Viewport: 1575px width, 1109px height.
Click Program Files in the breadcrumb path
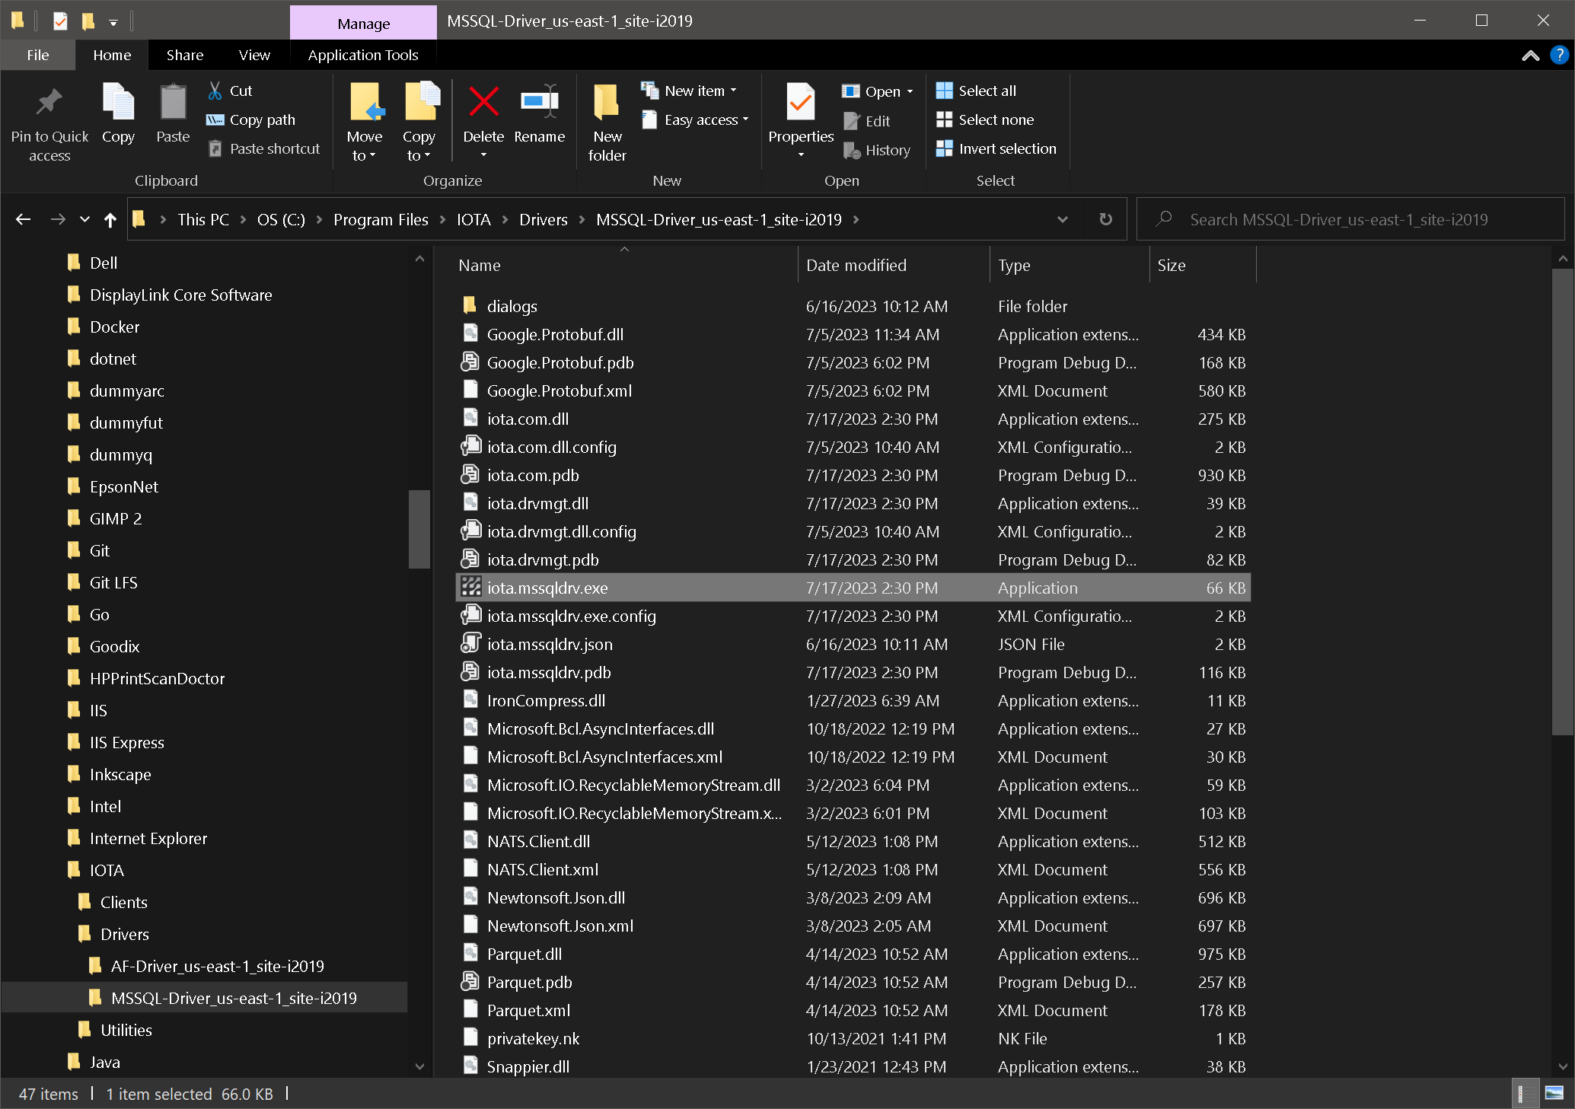(x=381, y=219)
